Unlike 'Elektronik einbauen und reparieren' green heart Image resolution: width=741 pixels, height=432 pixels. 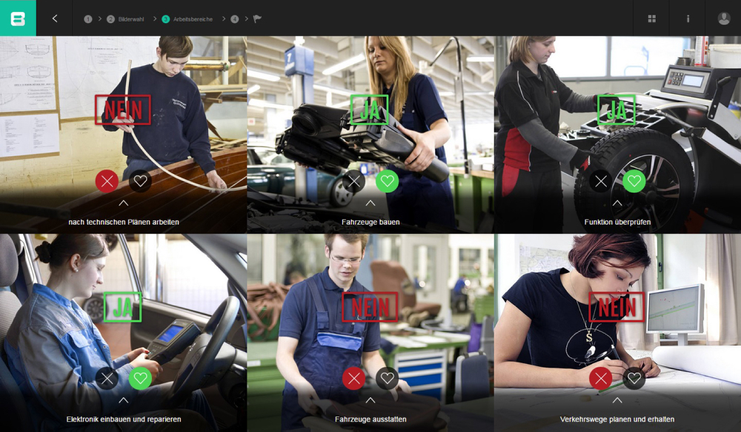point(140,379)
